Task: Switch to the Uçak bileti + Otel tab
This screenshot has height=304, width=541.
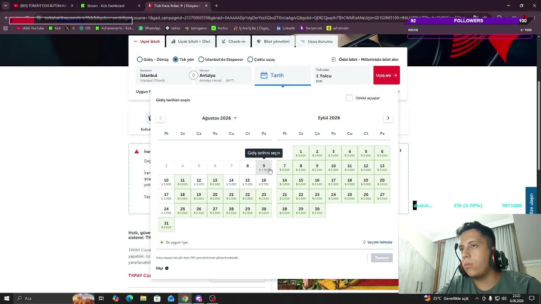Action: [191, 41]
